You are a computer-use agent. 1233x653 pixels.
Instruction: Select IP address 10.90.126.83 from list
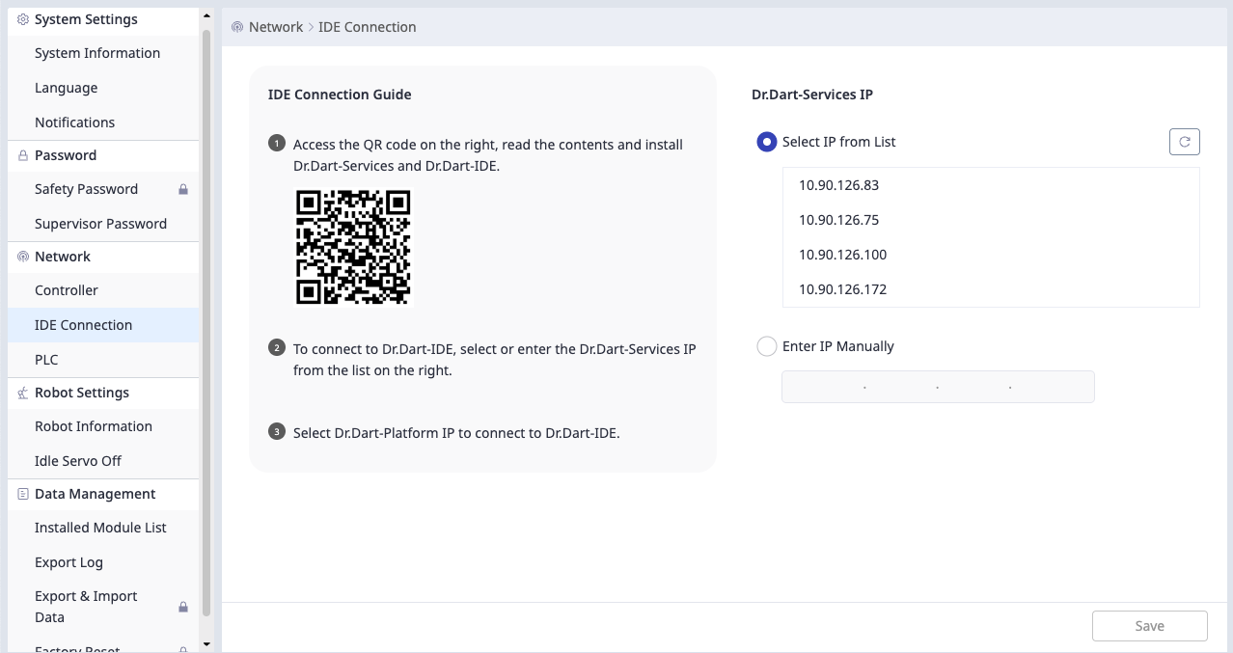point(838,185)
